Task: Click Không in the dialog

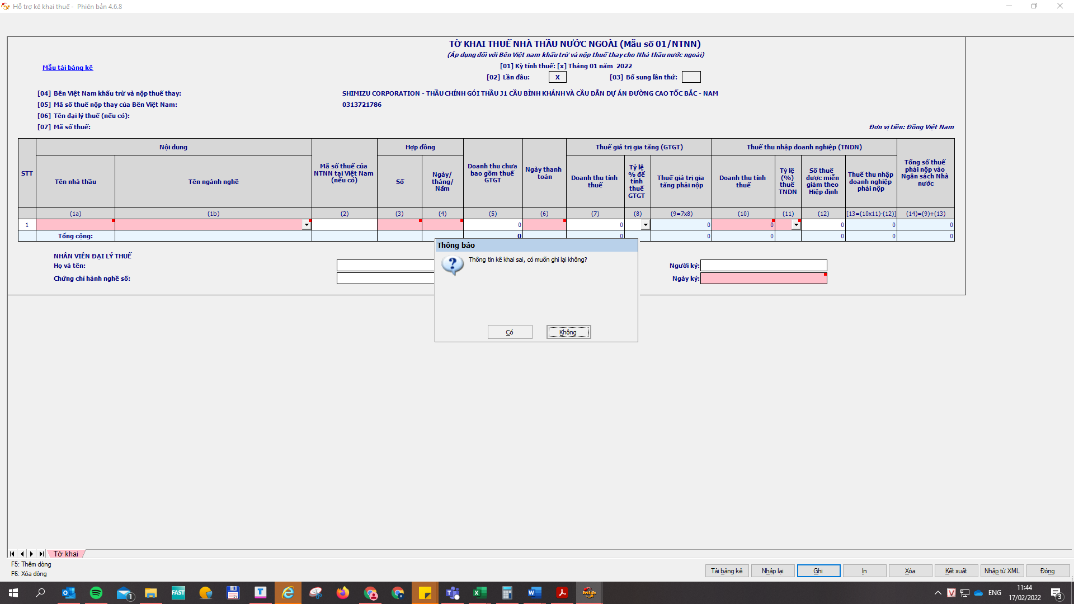Action: (x=568, y=332)
